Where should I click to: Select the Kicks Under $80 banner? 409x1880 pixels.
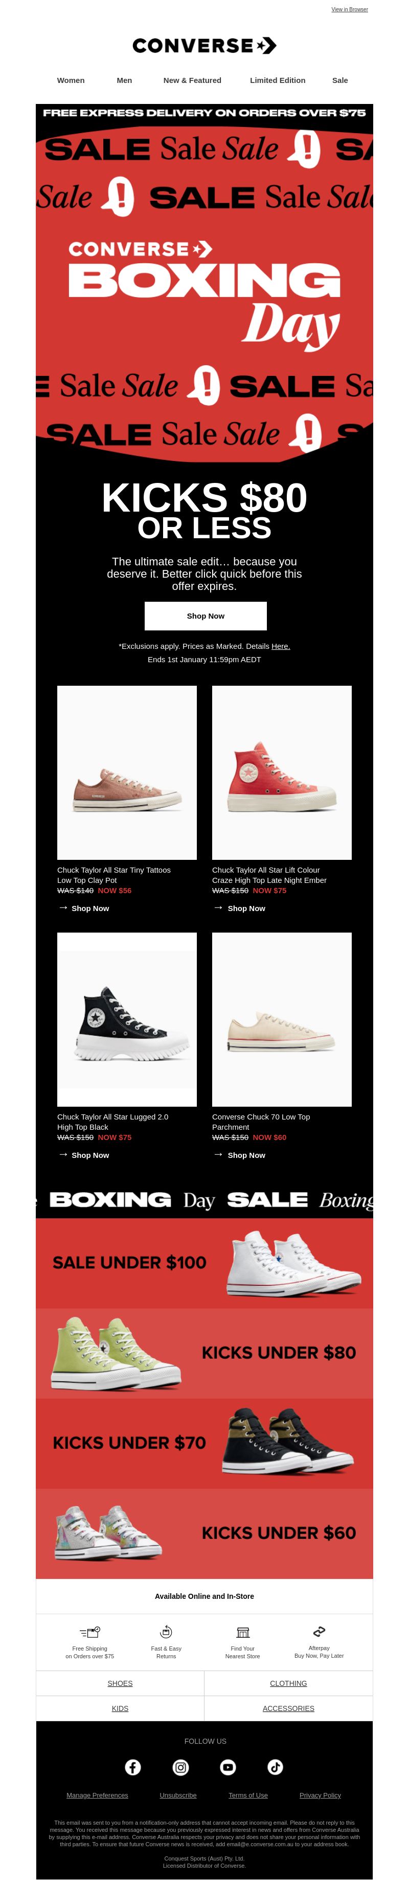pyautogui.click(x=205, y=1354)
